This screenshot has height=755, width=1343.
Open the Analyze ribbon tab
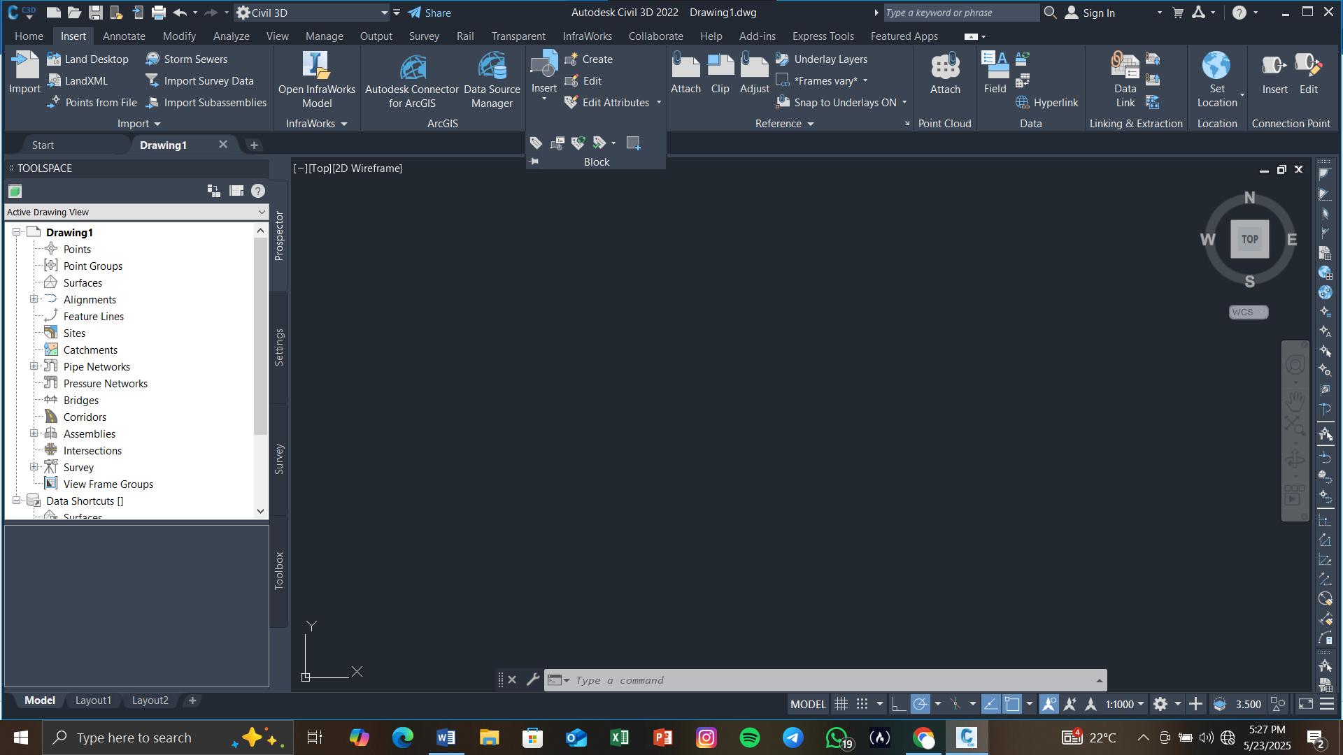[231, 36]
